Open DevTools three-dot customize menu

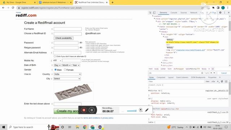click(x=225, y=13)
